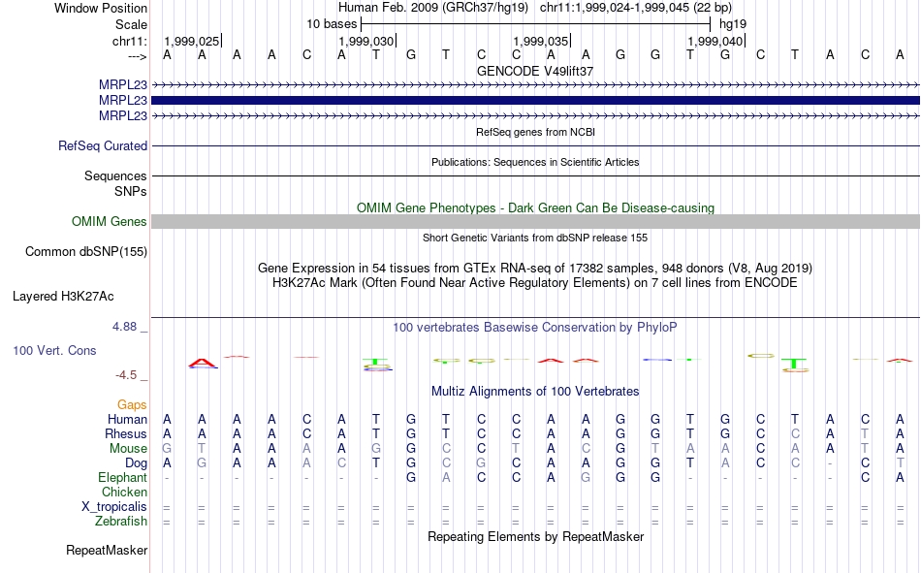Viewport: 921px width, 573px height.
Task: Select the solid-bar MRPL23 transcript label
Action: pyautogui.click(x=123, y=101)
